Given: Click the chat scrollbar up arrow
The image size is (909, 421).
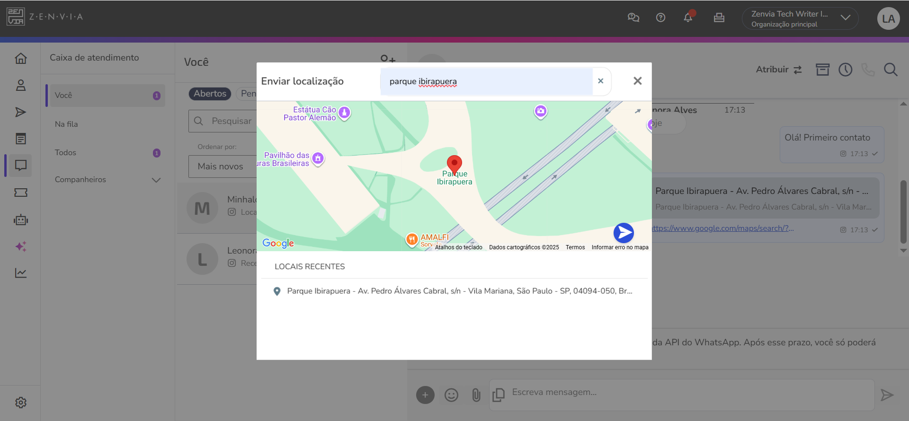Looking at the screenshot, I should tap(903, 104).
